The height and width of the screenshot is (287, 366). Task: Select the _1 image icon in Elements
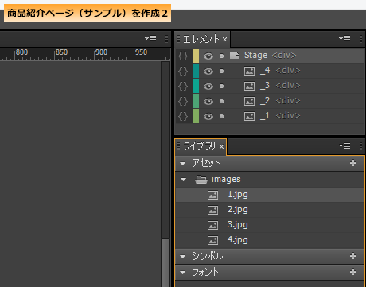(x=249, y=116)
